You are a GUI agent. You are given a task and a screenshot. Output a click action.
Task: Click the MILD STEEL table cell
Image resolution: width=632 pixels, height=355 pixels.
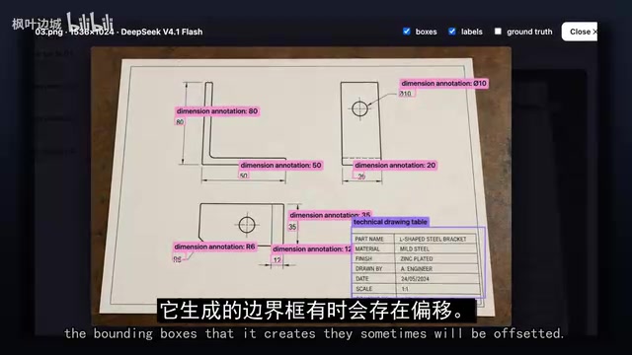(x=415, y=249)
